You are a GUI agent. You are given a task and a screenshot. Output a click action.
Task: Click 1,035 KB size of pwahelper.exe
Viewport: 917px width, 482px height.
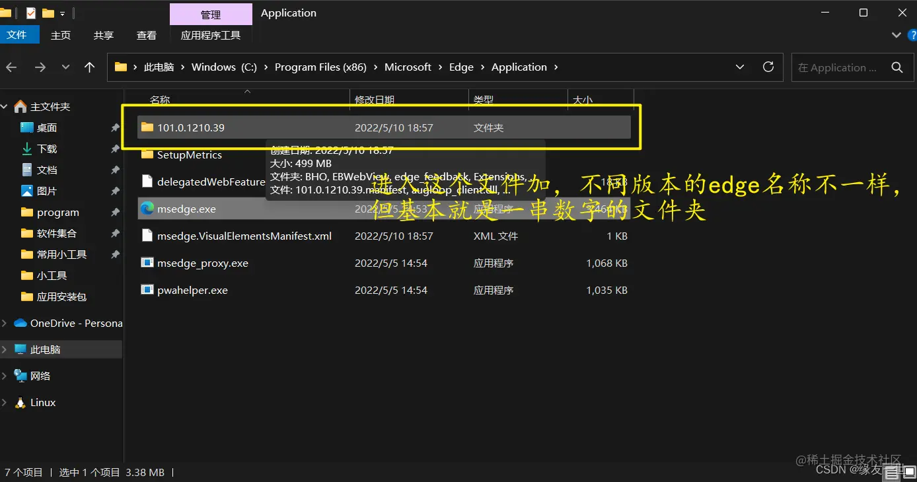[606, 290]
